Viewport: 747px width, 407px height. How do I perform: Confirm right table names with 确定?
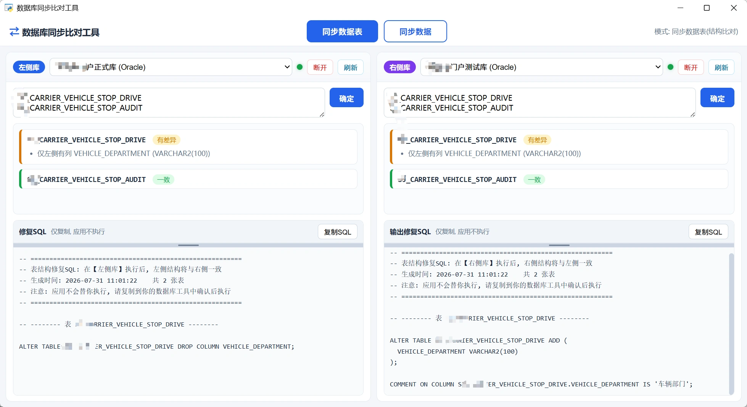(x=717, y=98)
